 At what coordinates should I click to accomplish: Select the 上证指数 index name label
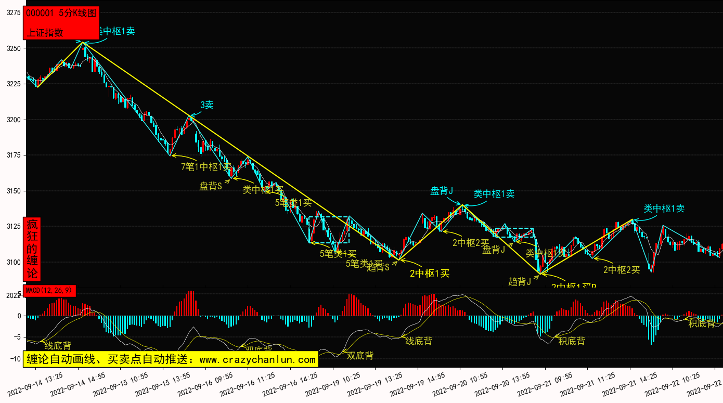point(45,32)
